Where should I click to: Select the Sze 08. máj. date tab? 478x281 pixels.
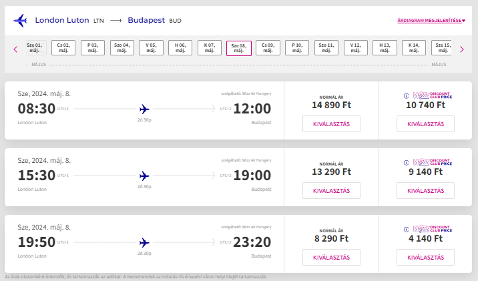point(239,48)
